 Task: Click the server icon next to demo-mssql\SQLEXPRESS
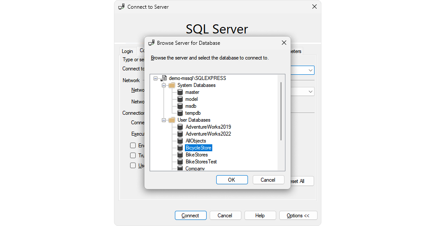(x=164, y=78)
